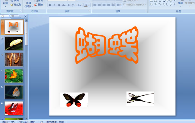This screenshot has width=195, height=123.
Task: Open the 剪贴板 clipboard dialog launcher
Action: point(21,11)
